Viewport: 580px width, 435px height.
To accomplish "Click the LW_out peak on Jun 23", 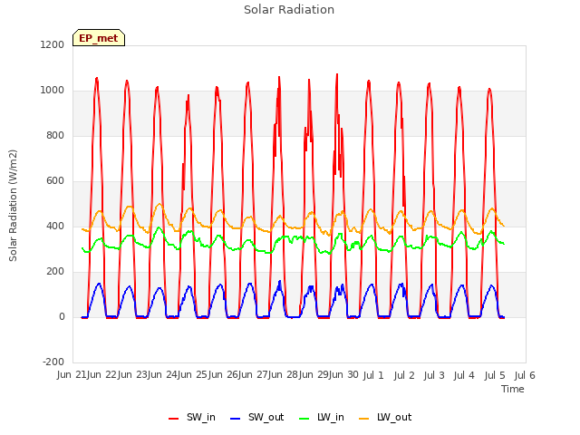I will point(159,204).
